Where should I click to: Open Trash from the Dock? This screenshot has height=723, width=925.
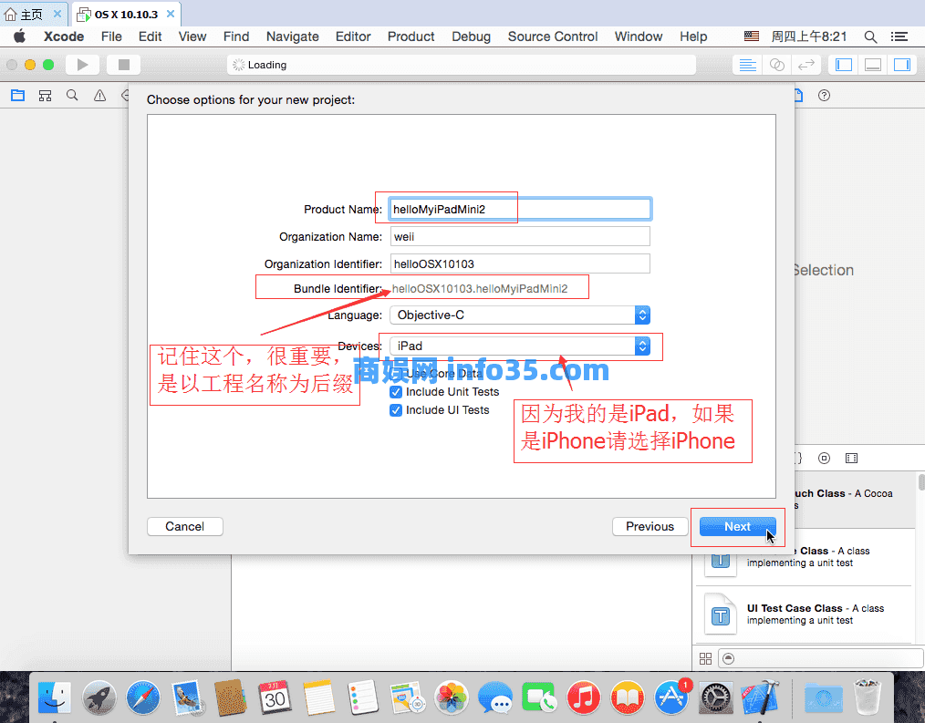point(868,697)
